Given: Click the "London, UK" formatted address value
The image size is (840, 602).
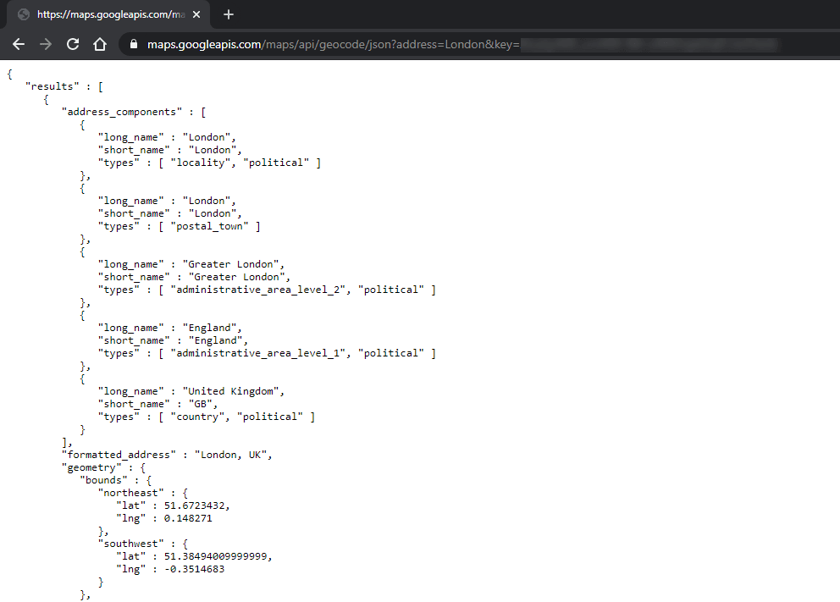Looking at the screenshot, I should click(x=232, y=455).
